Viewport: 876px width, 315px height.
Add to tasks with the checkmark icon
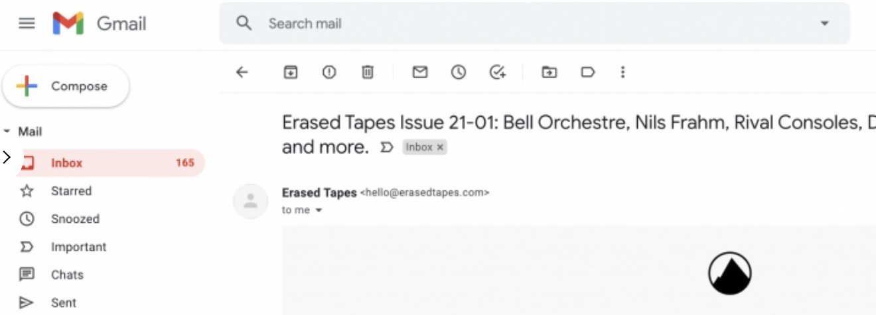pyautogui.click(x=498, y=72)
